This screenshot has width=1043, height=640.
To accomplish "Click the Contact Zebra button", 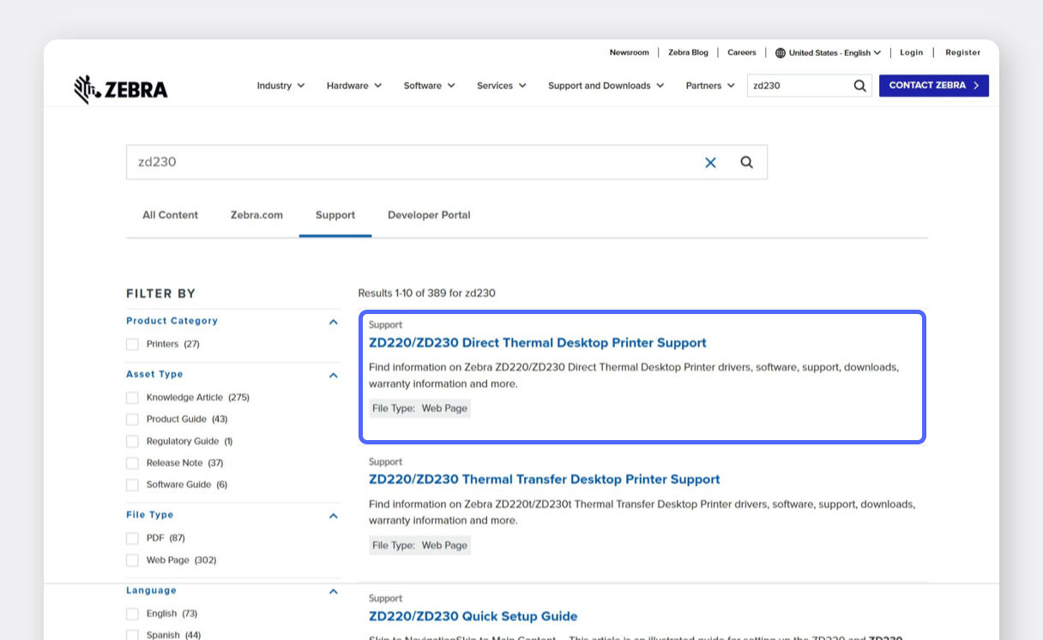I will coord(933,86).
